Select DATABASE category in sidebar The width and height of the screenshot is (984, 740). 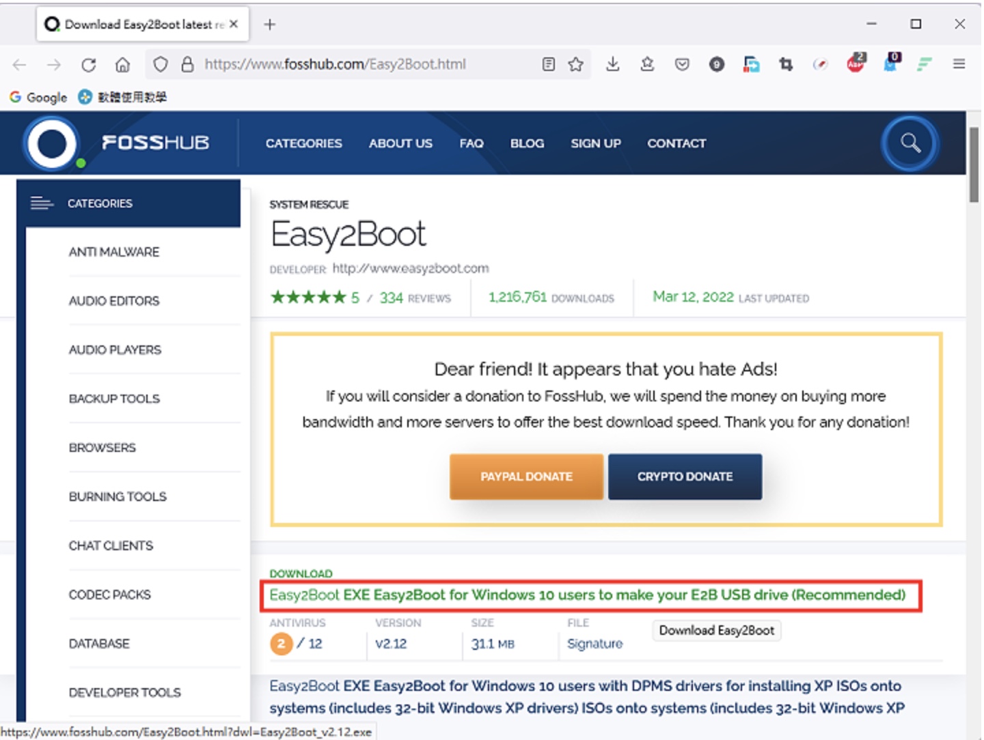click(99, 644)
